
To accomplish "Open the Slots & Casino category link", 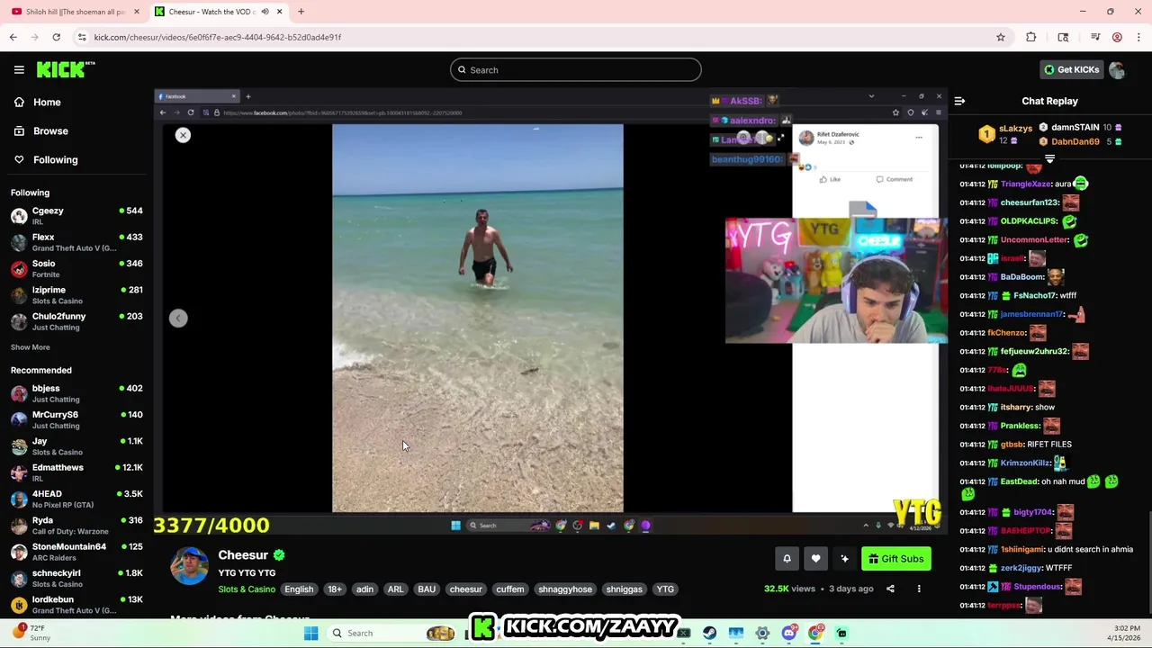I will point(247,589).
